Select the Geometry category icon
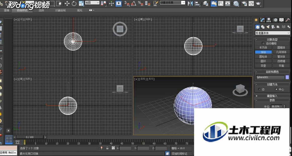Image resolution: width=292 pixels, height=156 pixels. pos(258,27)
